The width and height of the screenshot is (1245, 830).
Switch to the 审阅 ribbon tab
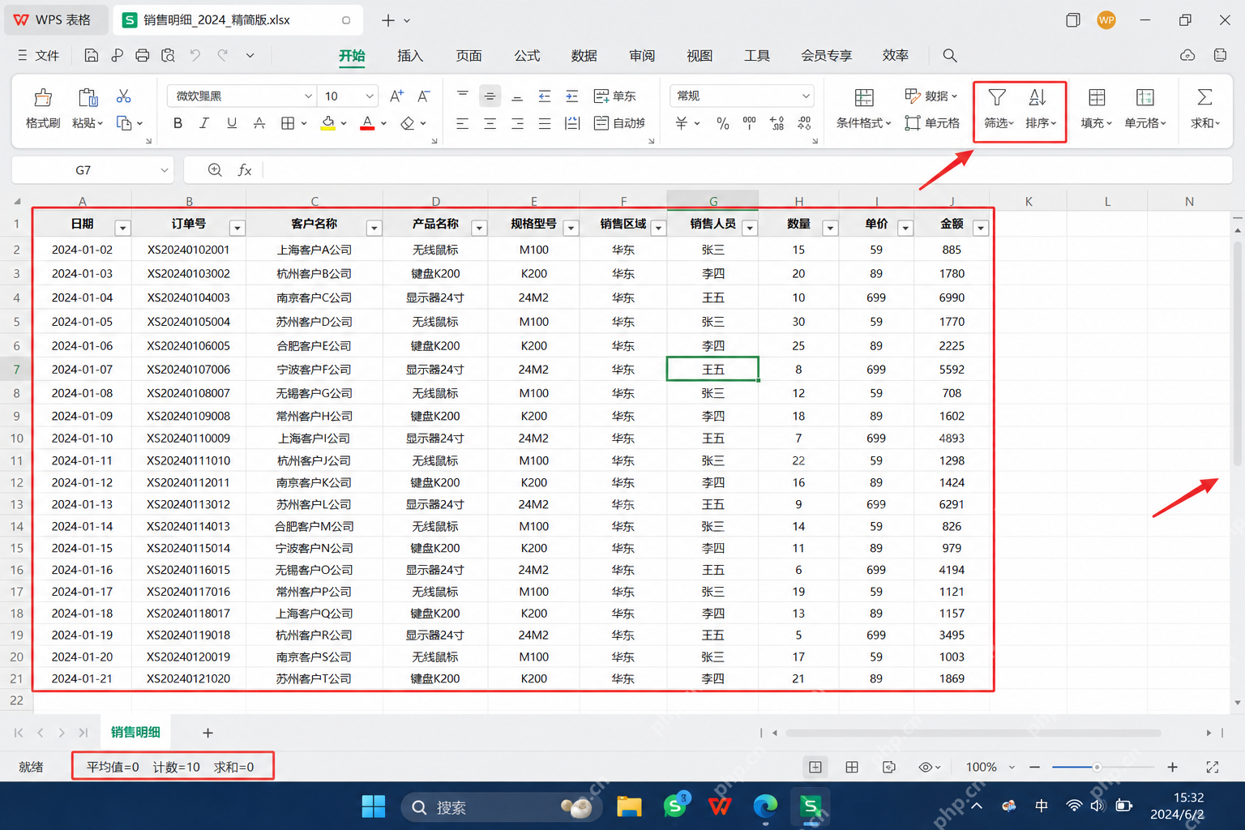point(642,55)
